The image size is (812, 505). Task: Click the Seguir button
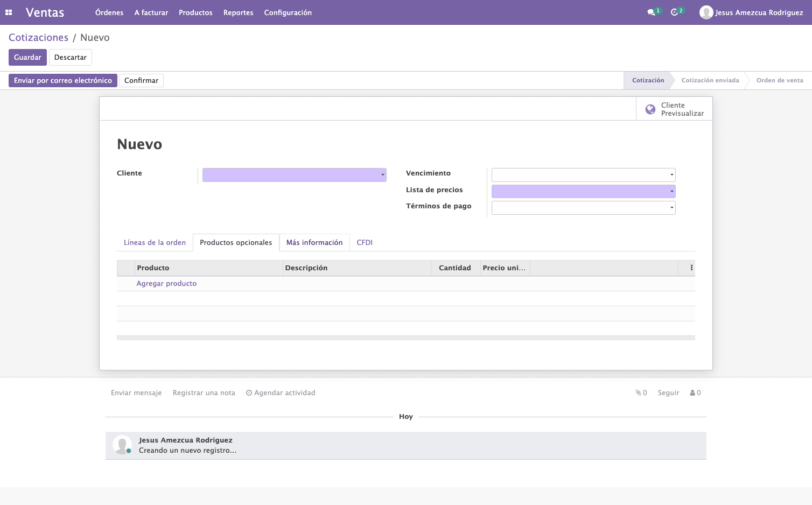coord(668,393)
